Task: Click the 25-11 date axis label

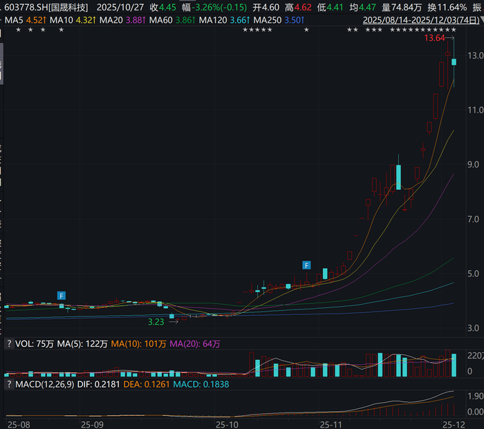Action: pos(331,424)
